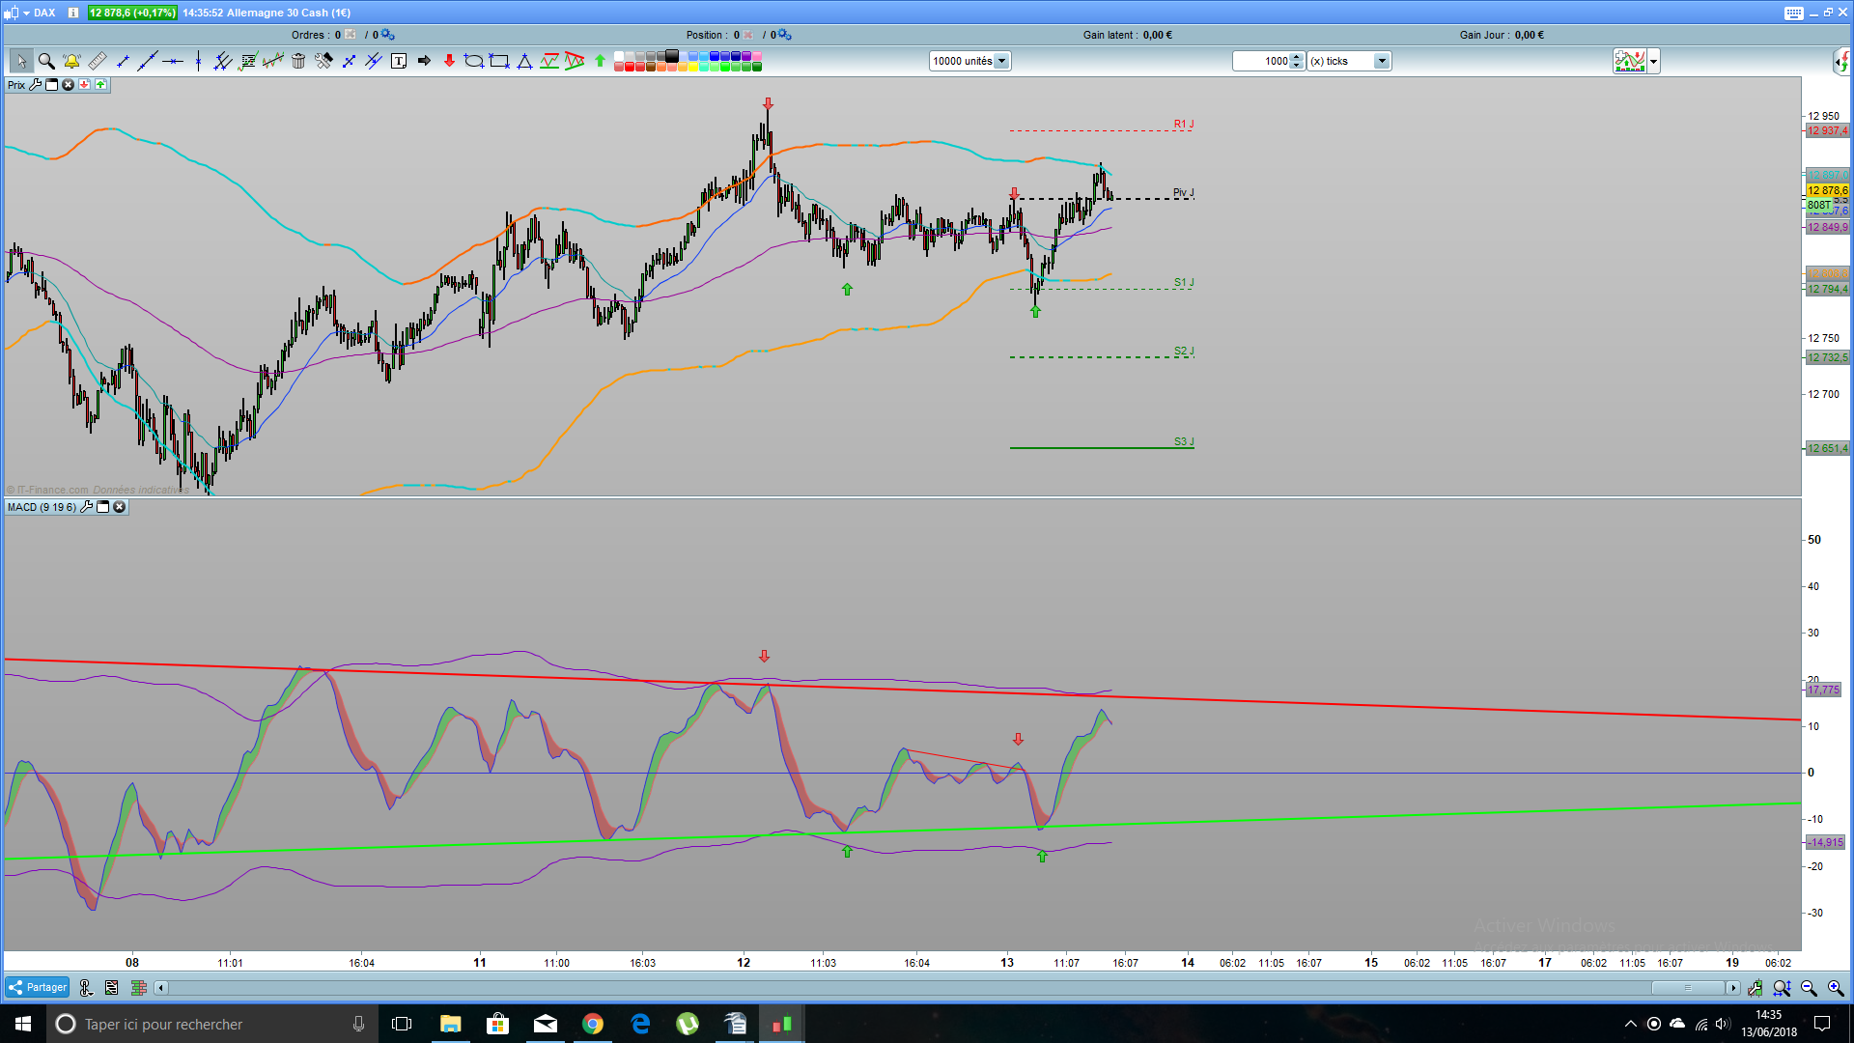This screenshot has height=1043, width=1854.
Task: Open the 10000 unités dropdown
Action: click(x=1001, y=61)
